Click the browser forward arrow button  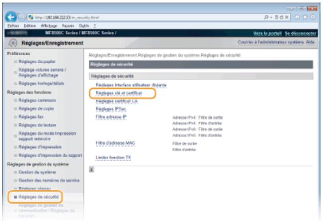pos(22,17)
